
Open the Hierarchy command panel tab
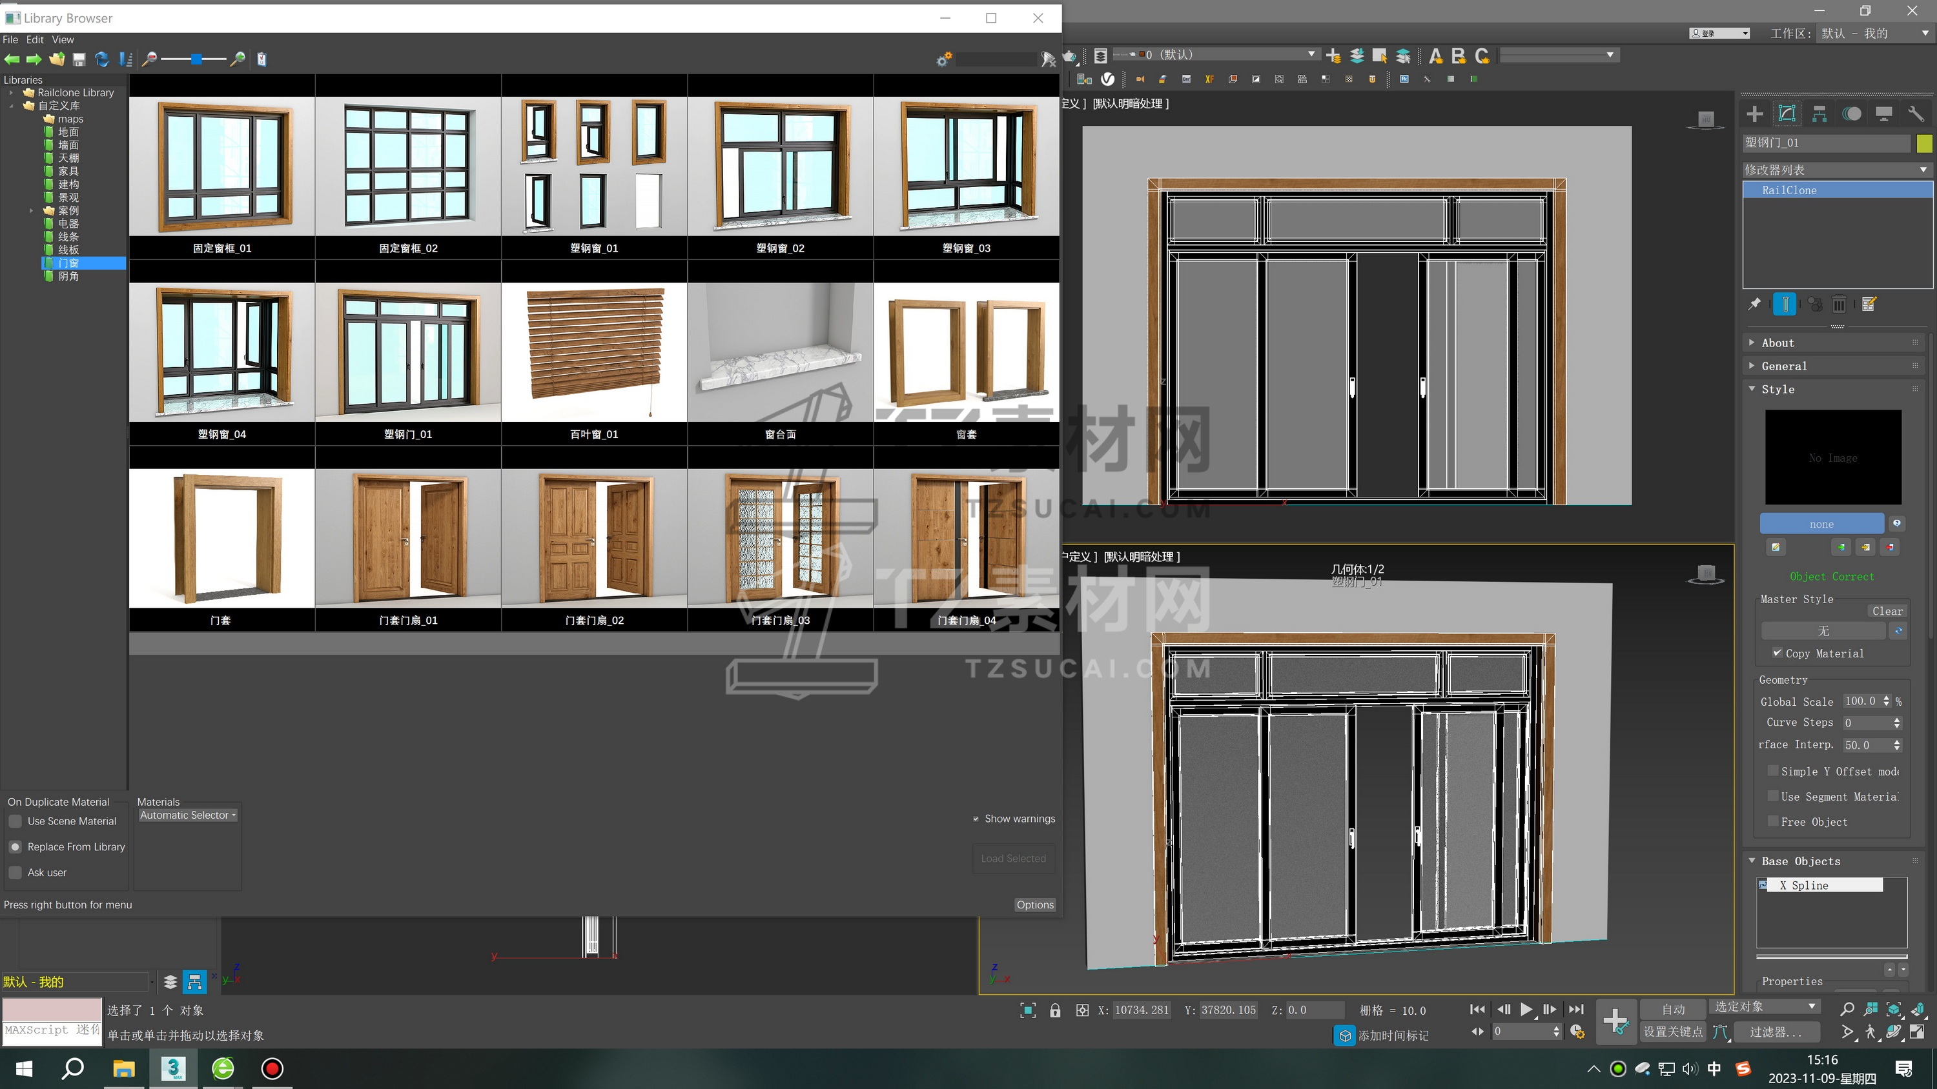tap(1819, 114)
